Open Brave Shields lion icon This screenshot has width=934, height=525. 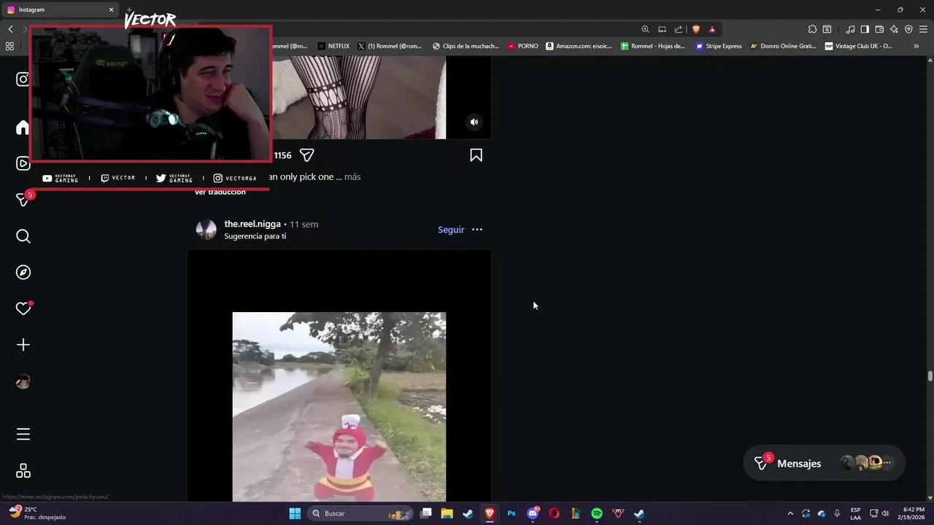tap(695, 29)
